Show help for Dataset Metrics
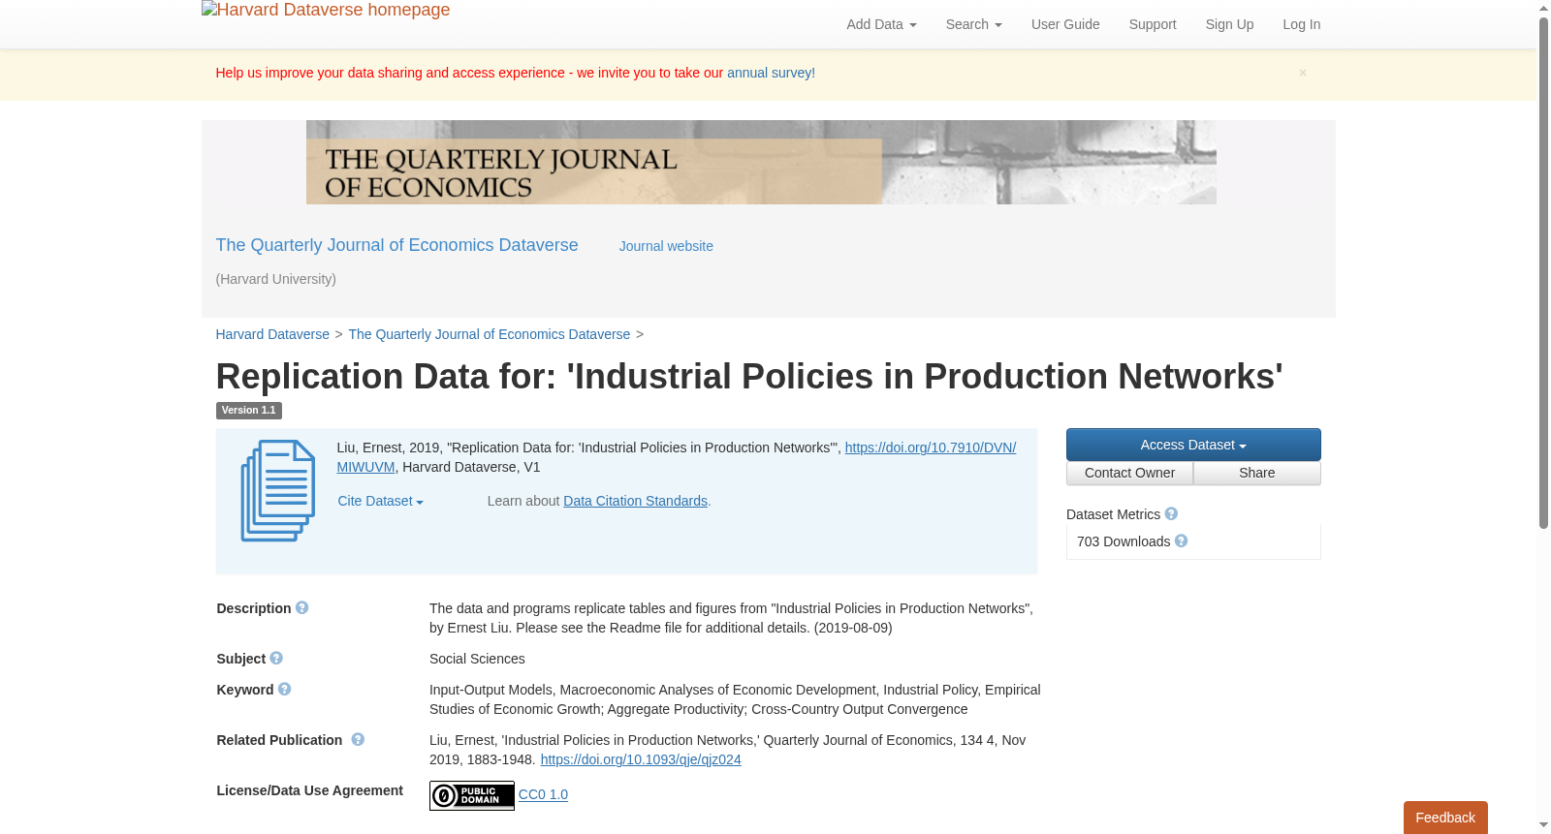Image resolution: width=1551 pixels, height=834 pixels. 1171,513
